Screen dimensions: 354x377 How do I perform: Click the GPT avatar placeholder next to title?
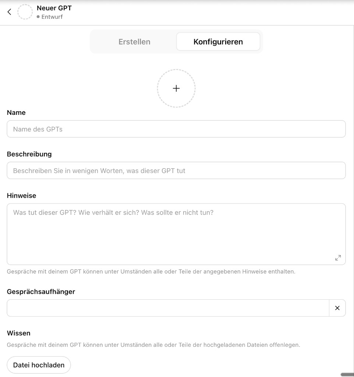25,11
